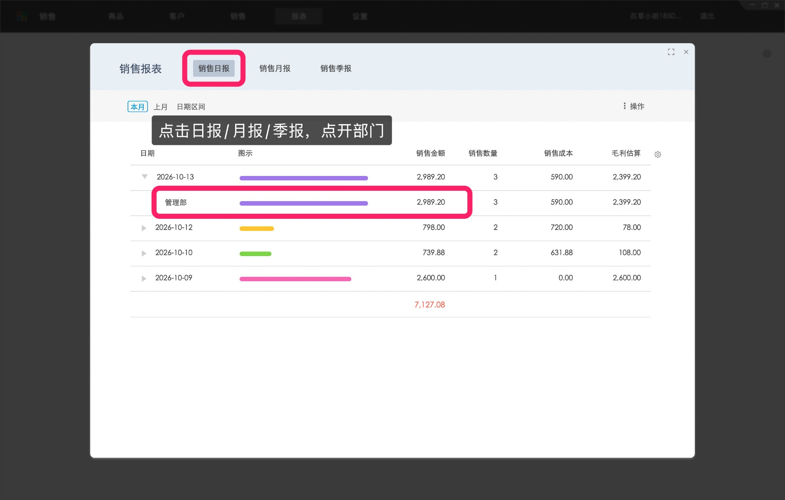Open the 操作 actions menu
The image size is (785, 500).
click(633, 106)
